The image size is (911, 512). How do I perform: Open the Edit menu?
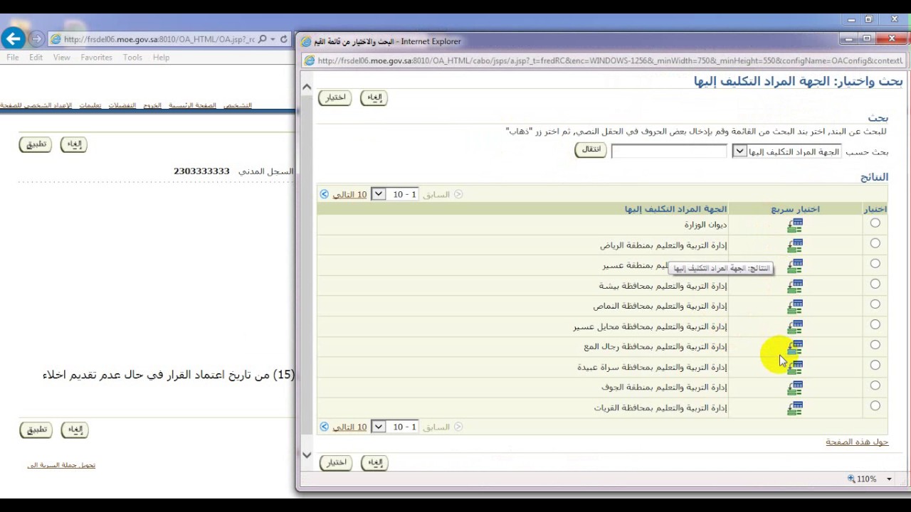tap(36, 58)
